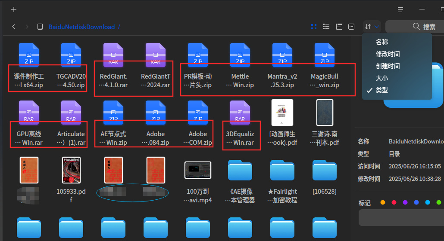Open a new tab with the plus button
444x241 pixels.
pos(14,9)
